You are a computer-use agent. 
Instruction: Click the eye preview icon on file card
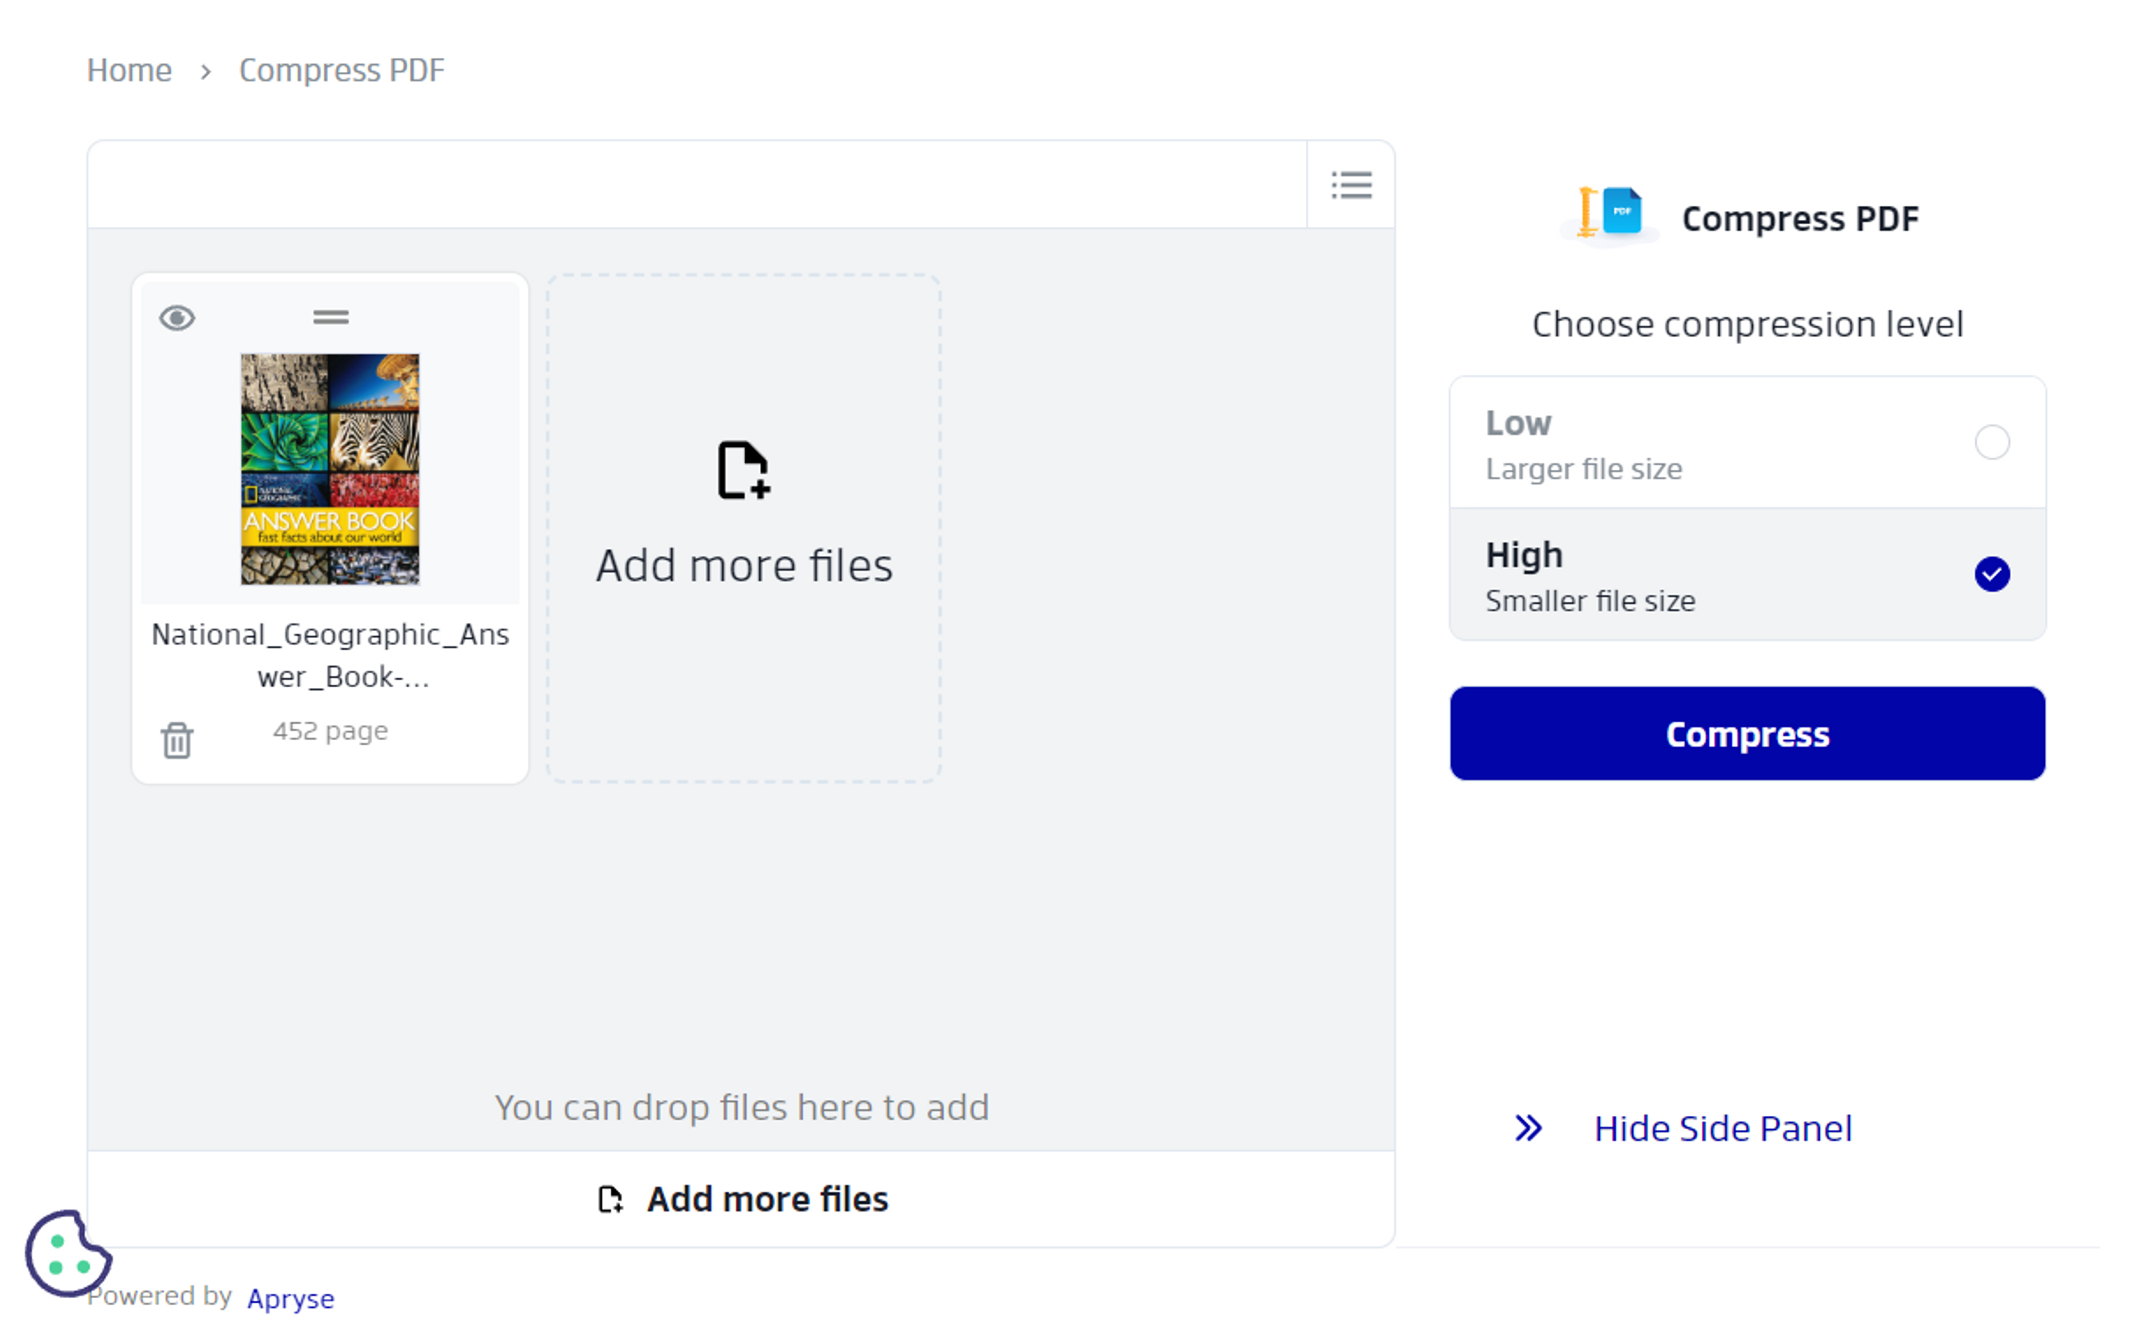coord(177,318)
